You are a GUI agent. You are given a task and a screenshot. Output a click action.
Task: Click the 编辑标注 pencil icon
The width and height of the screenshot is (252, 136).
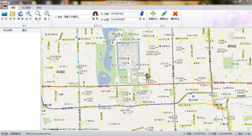tap(164, 14)
